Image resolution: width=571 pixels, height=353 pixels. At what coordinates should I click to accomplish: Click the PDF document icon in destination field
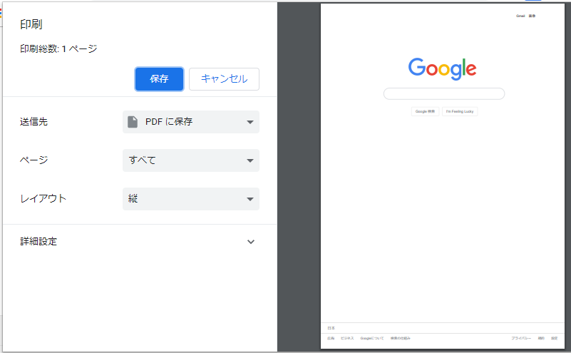click(x=133, y=122)
